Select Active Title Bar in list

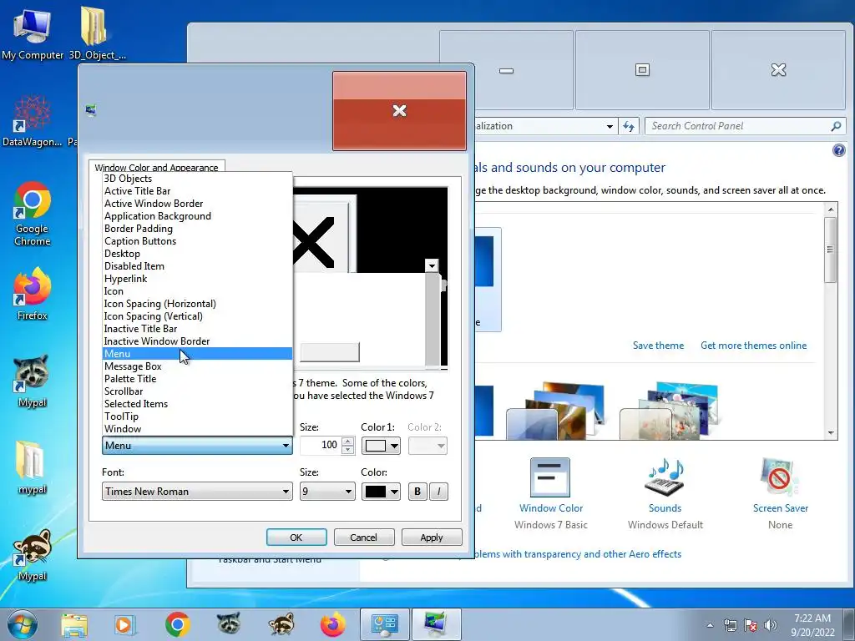click(x=197, y=191)
